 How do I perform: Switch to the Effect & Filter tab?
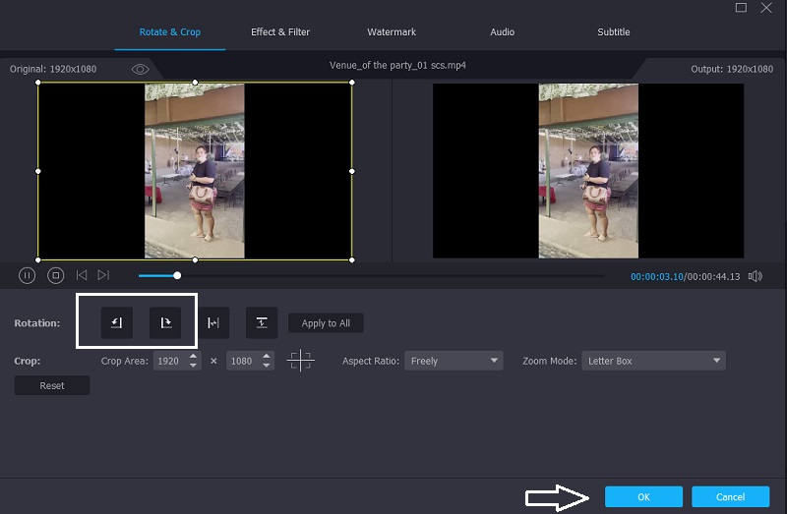point(280,32)
